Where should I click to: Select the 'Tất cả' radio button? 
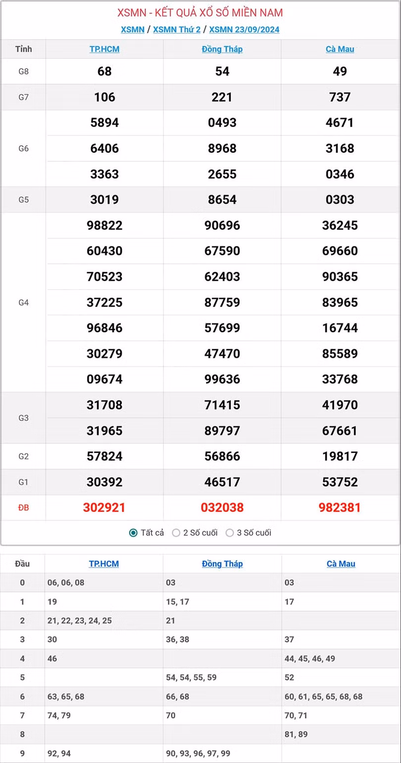click(x=133, y=533)
